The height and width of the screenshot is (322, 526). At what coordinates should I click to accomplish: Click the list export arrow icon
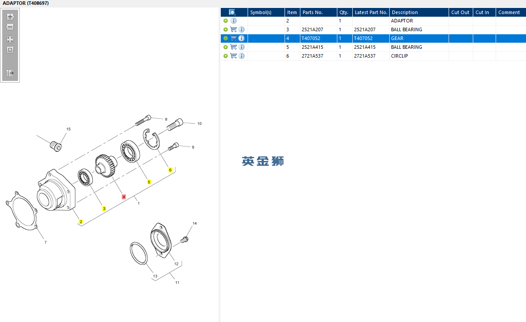point(10,73)
